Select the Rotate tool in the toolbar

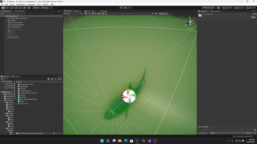tap(12, 7)
